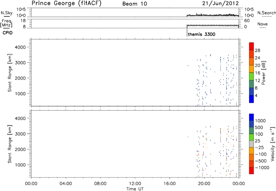Screen dimensions: 276x191
Task: Select the "Velocity [m s⁻¹]" colorbar title
Action: pos(273,144)
